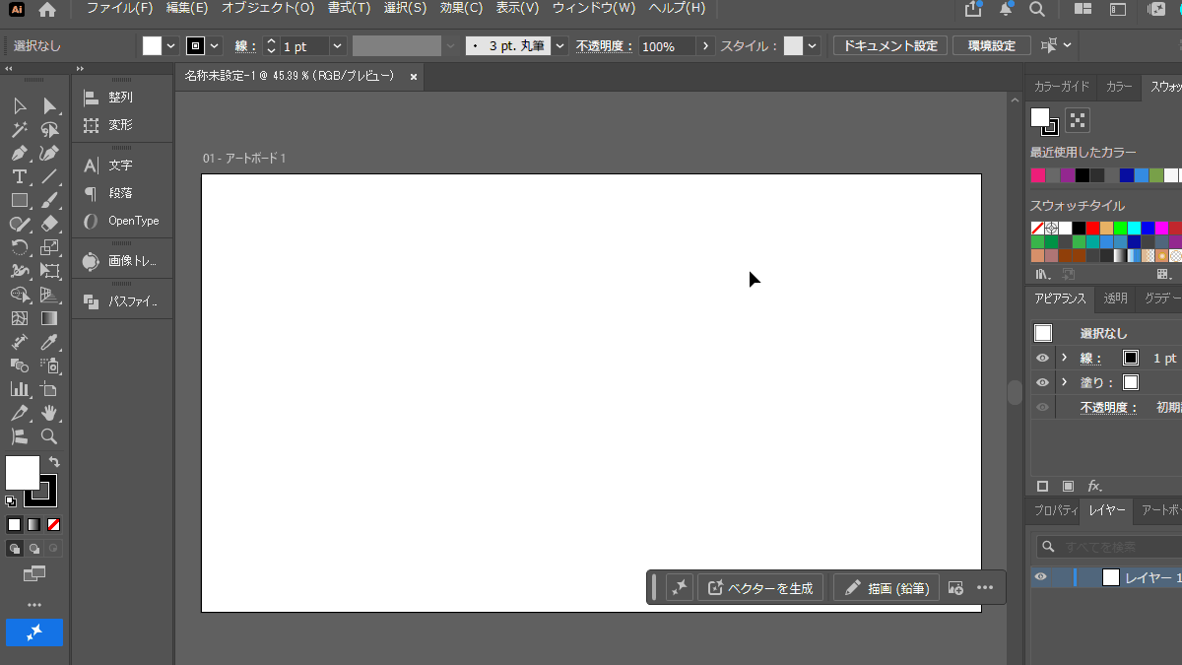
Task: Open stroke color dropdown in control bar
Action: coord(214,46)
